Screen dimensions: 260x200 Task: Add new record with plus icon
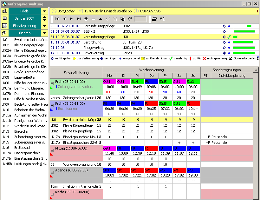(x=86, y=19)
